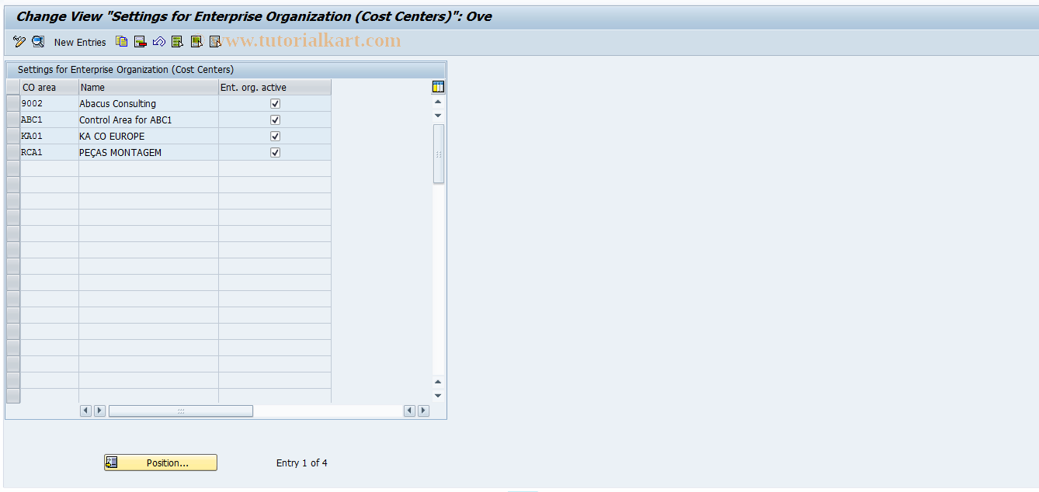This screenshot has height=492, width=1039.
Task: Undo changes using the undo arrow icon
Action: click(158, 42)
